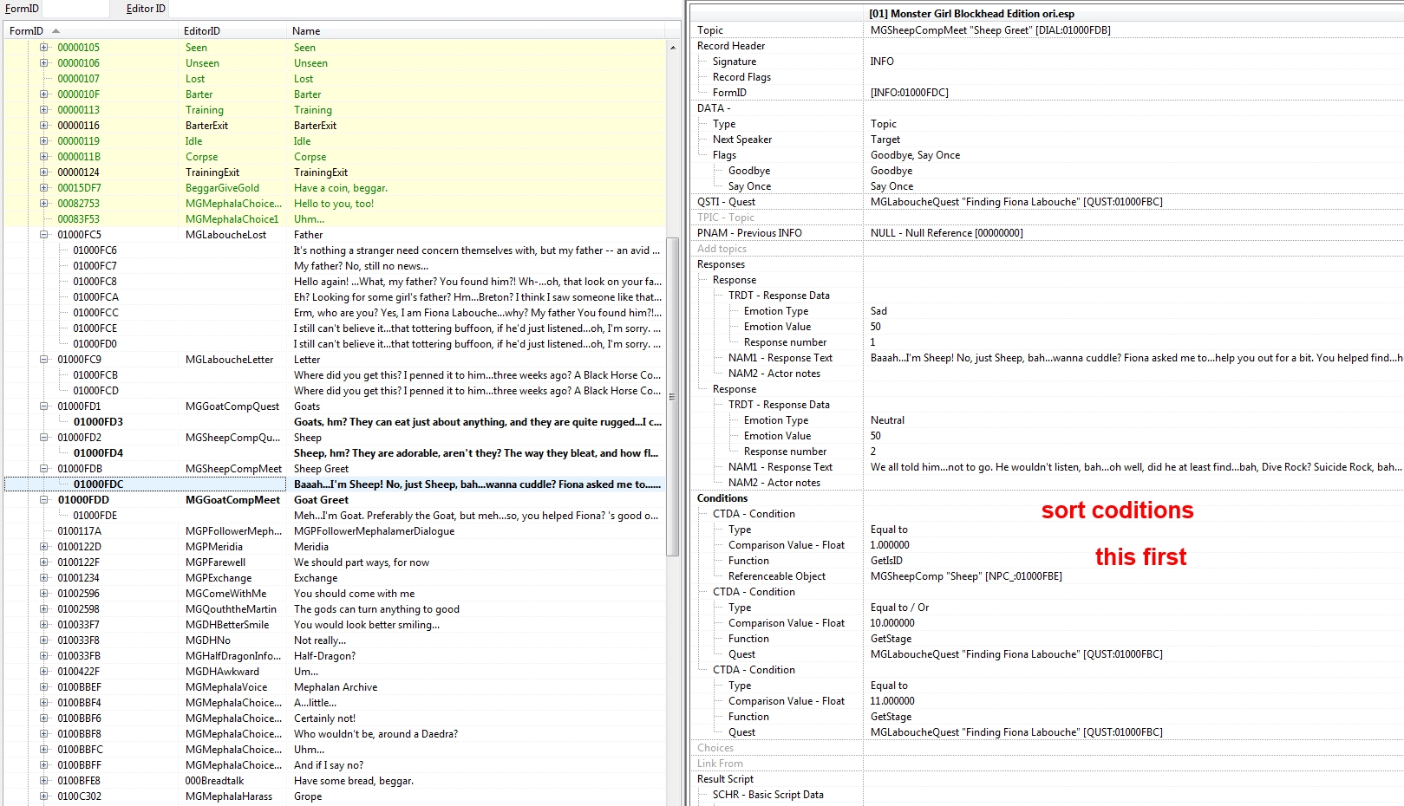This screenshot has width=1404, height=806.
Task: Collapse the 01000FDD MGGoatCompMeet topic
Action: tap(43, 500)
